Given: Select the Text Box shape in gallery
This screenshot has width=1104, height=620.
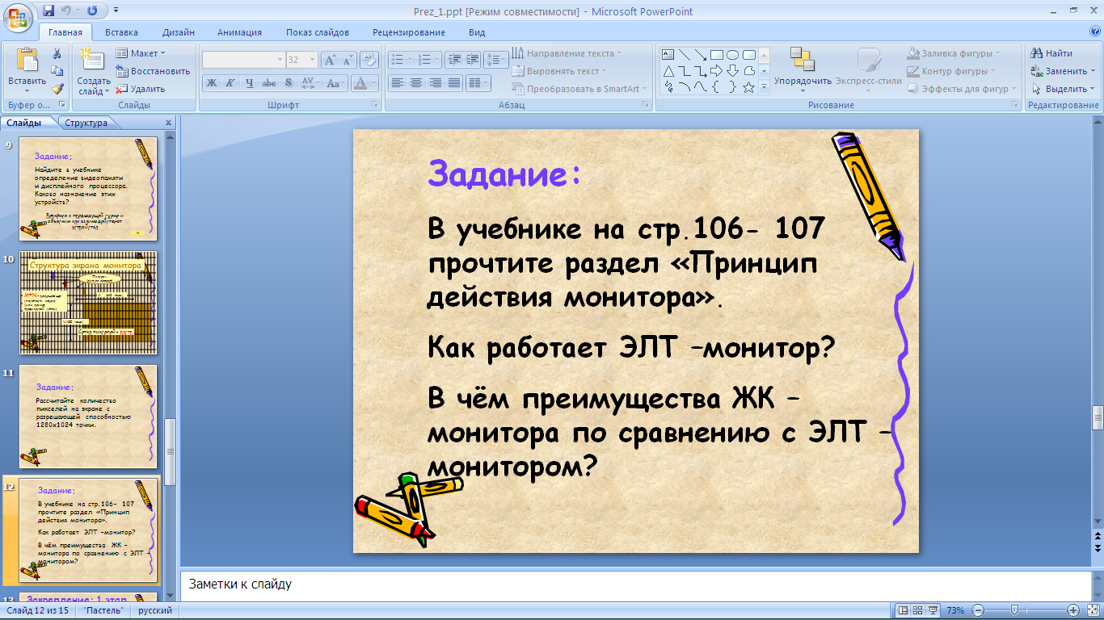Looking at the screenshot, I should [x=668, y=55].
